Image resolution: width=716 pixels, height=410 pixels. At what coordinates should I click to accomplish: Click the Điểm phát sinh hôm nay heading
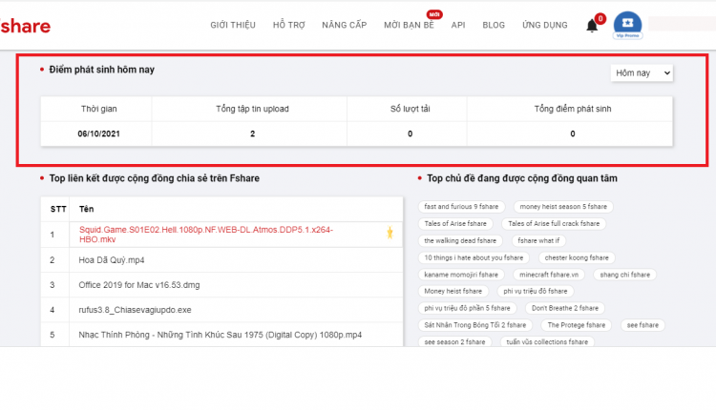coord(102,70)
